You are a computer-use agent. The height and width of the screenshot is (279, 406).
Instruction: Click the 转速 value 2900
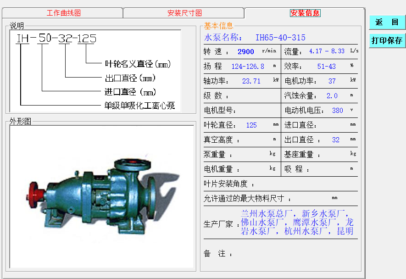pyautogui.click(x=246, y=52)
